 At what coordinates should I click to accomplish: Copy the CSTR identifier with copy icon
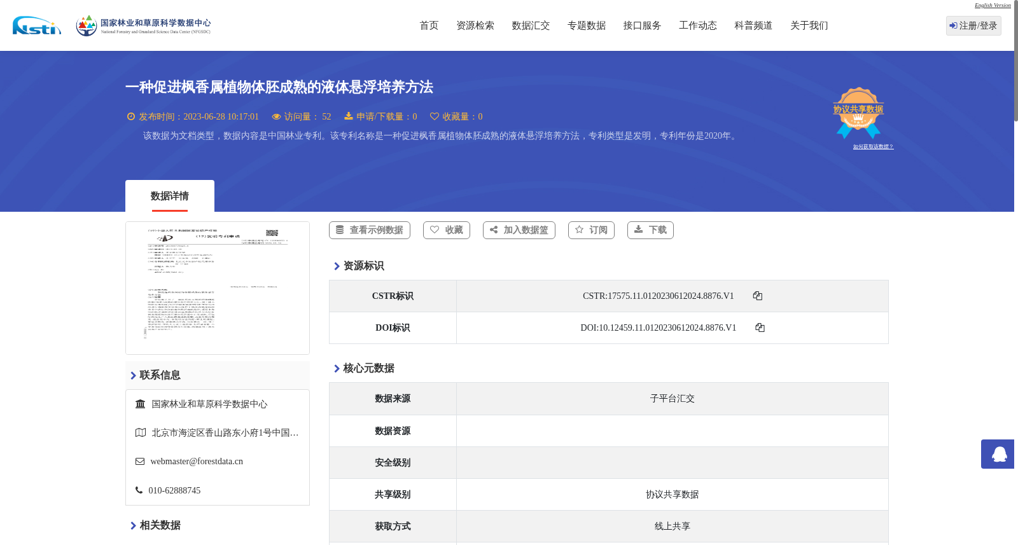(x=758, y=296)
